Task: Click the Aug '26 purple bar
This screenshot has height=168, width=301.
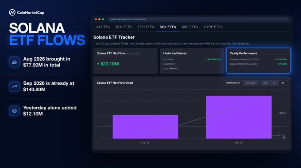Action: coord(145,127)
